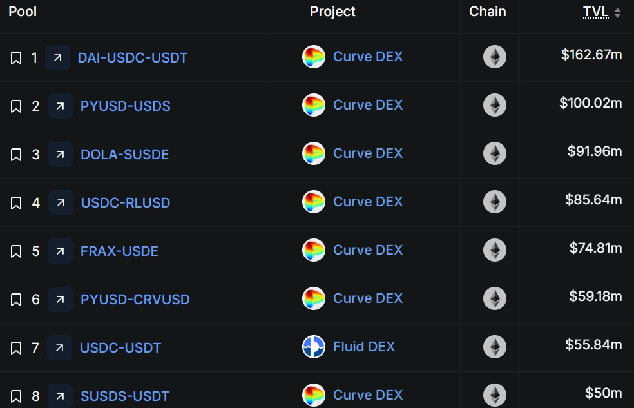
Task: Bookmark the SUSDS-USDT pool
Action: pos(16,396)
